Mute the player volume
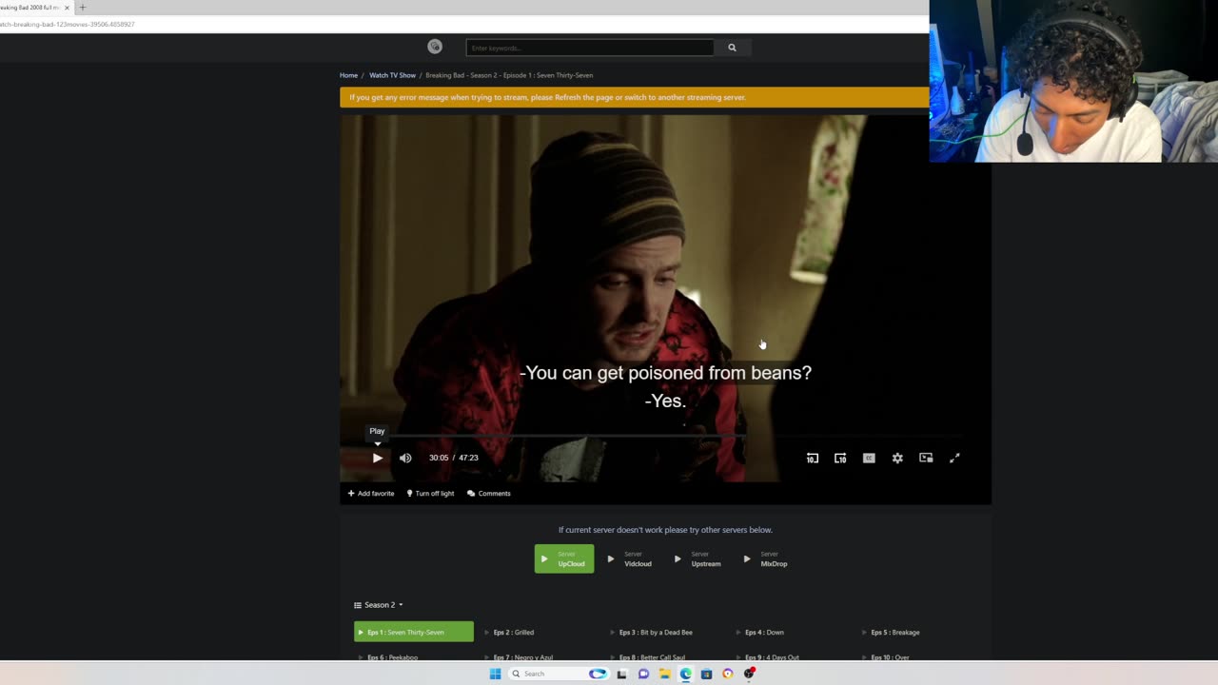Screen dimensions: 1218x685 (x=405, y=458)
